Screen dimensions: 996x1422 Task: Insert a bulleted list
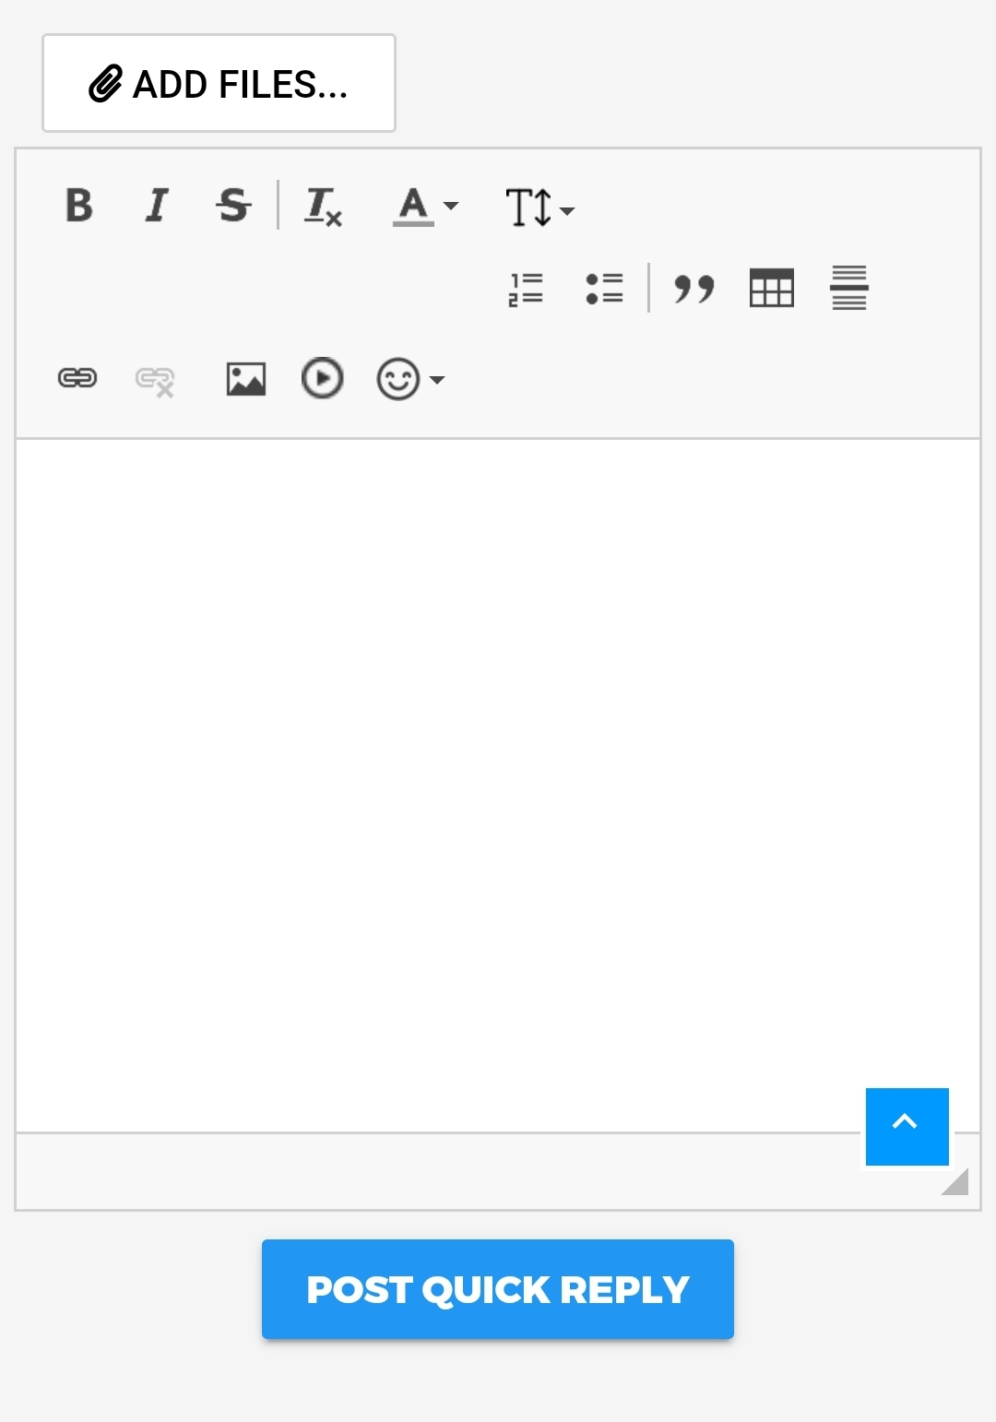pyautogui.click(x=604, y=289)
